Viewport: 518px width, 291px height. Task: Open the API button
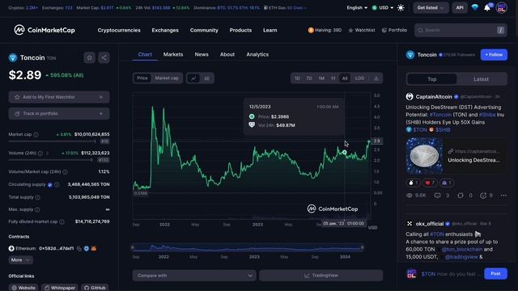click(460, 7)
